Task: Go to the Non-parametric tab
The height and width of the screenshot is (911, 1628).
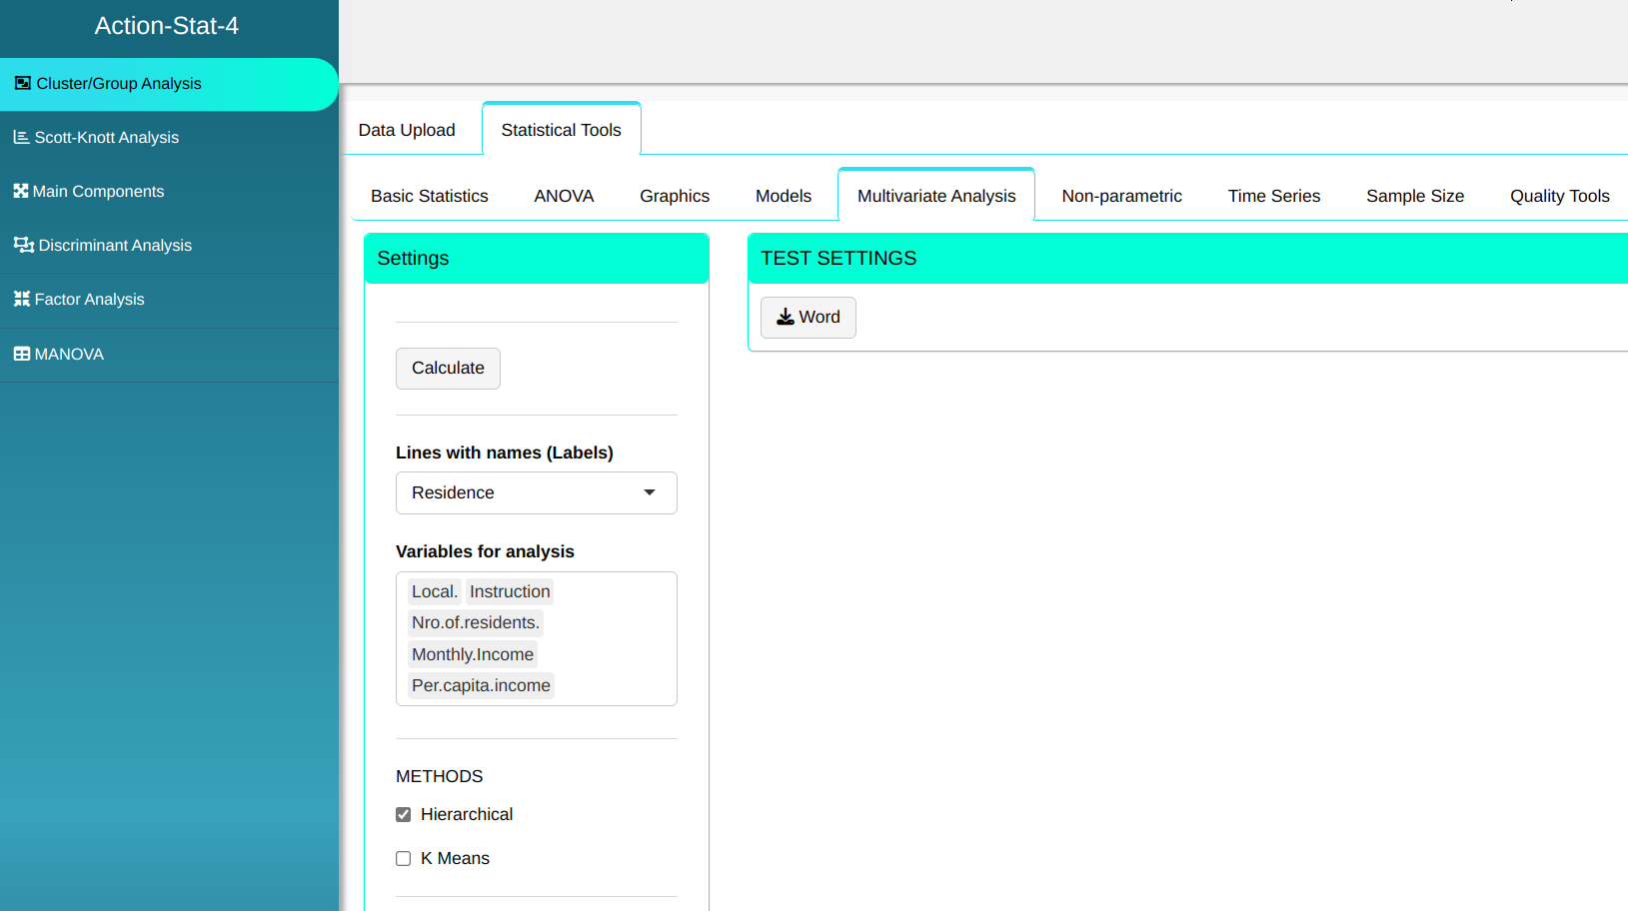Action: 1121,197
